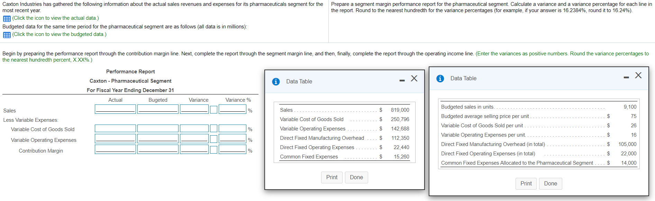Minimize the right Data Table dialog

[x=626, y=77]
